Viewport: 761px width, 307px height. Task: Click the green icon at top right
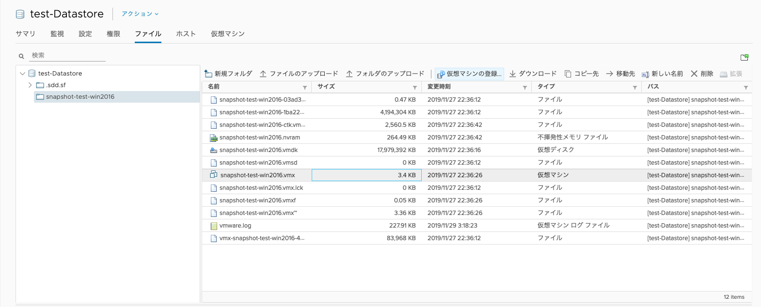click(744, 57)
